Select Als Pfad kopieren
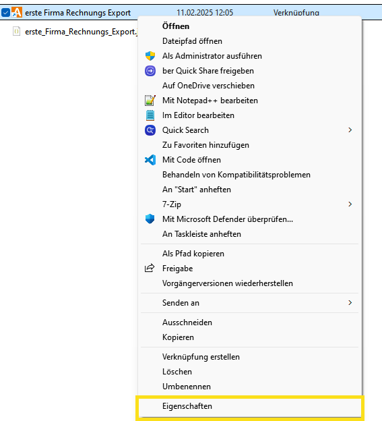Screen dimensions: 382x421 (249, 254)
